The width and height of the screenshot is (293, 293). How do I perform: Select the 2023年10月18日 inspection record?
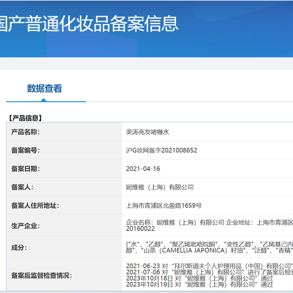[x=199, y=278]
